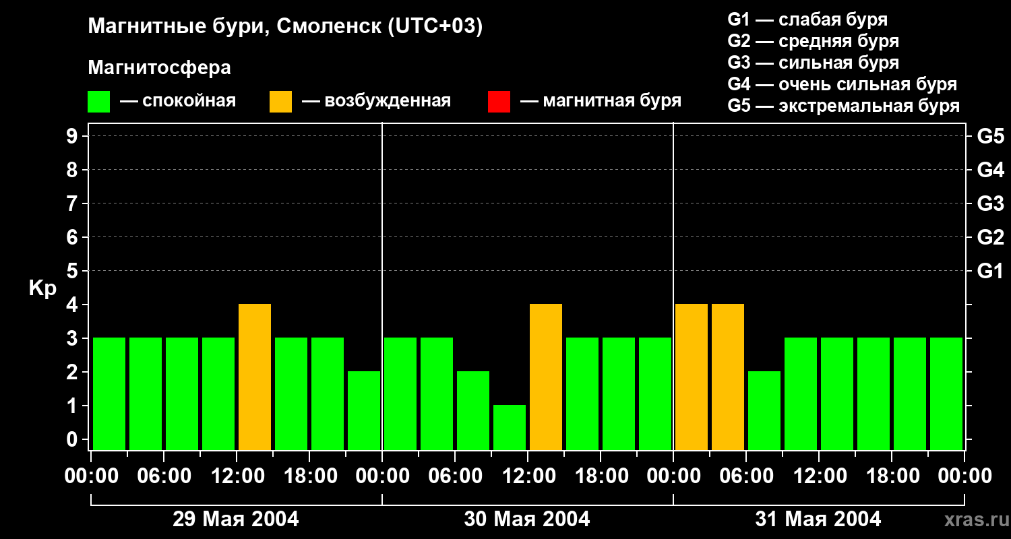Click 'G3 — сильная буря' legend line
1011x539 pixels.
813,63
